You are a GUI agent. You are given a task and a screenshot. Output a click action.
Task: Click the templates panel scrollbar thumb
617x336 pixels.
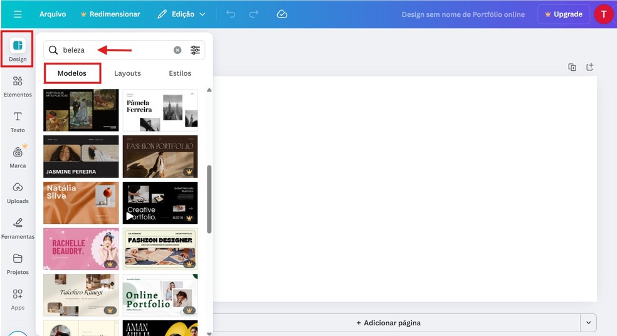209,199
